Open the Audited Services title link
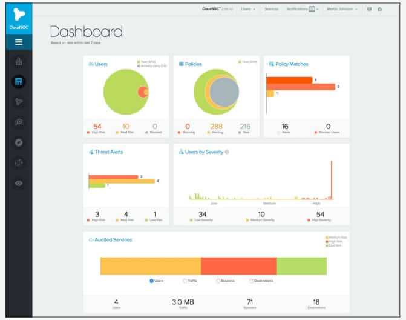Image resolution: width=406 pixels, height=320 pixels. tap(113, 239)
